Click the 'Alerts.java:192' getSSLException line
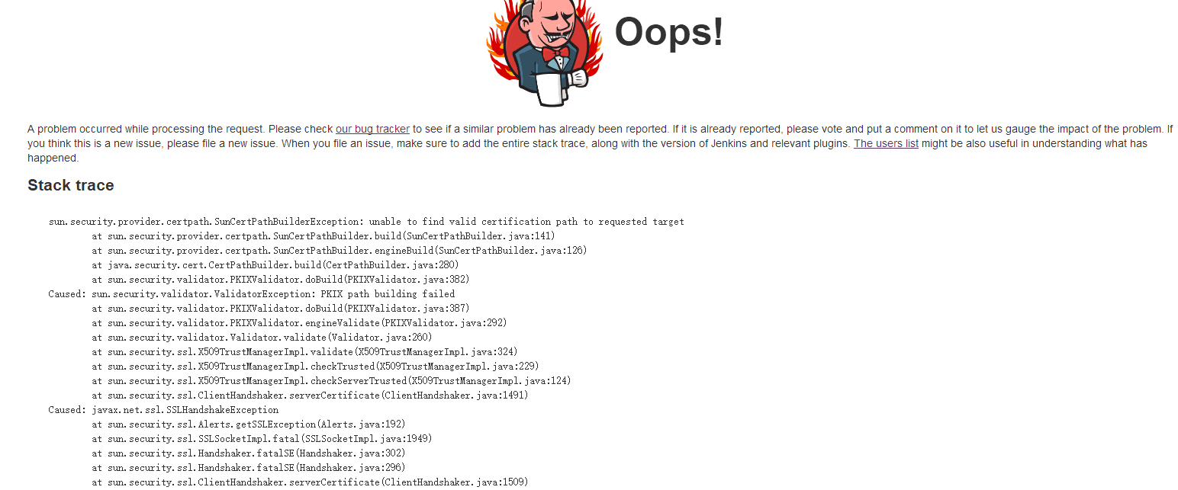Image resolution: width=1178 pixels, height=490 pixels. pos(249,424)
